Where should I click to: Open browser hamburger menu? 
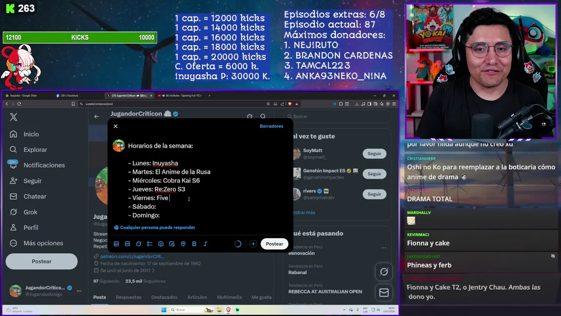(x=394, y=104)
